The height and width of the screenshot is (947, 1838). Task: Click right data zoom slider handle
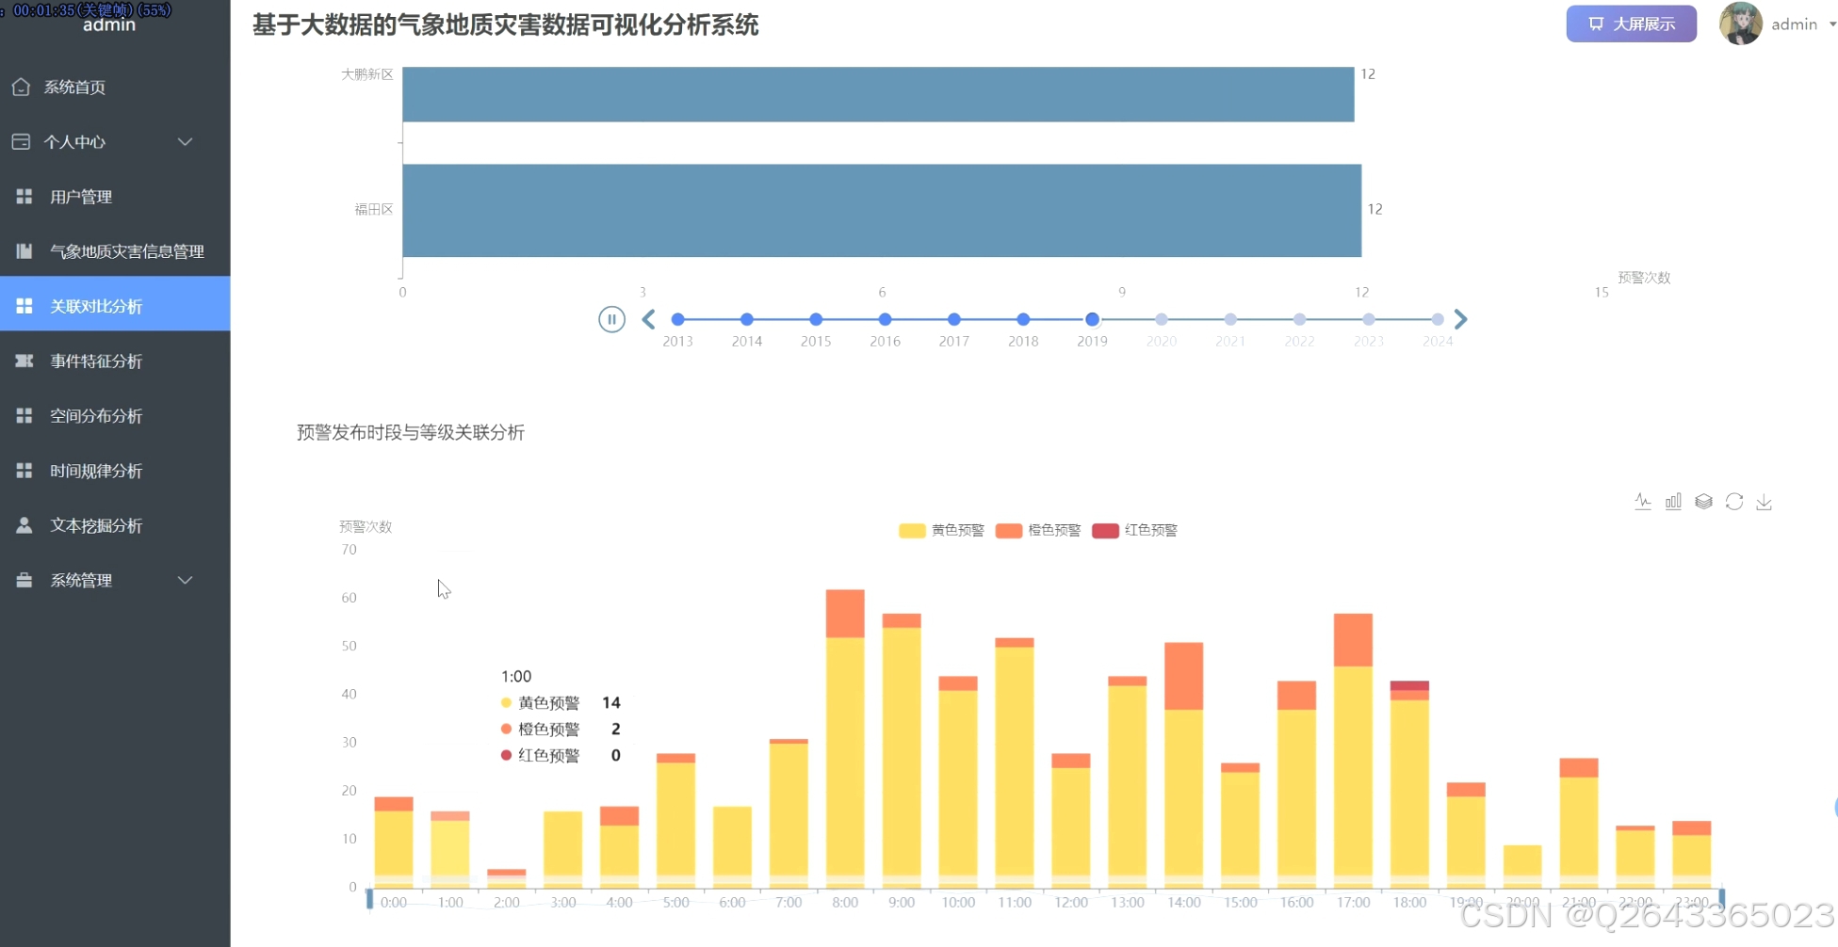tap(1722, 899)
